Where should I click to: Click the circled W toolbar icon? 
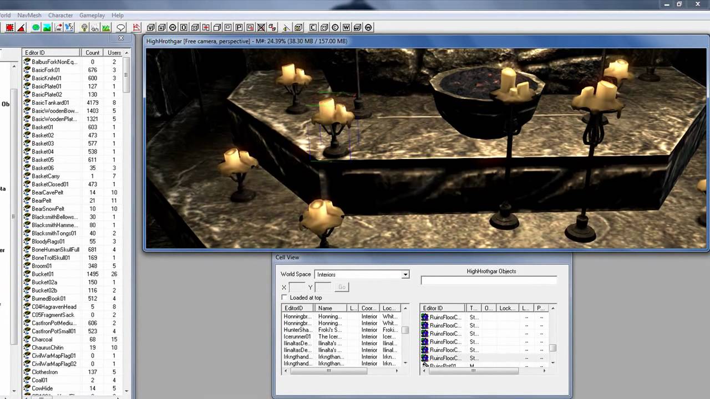[x=368, y=27]
